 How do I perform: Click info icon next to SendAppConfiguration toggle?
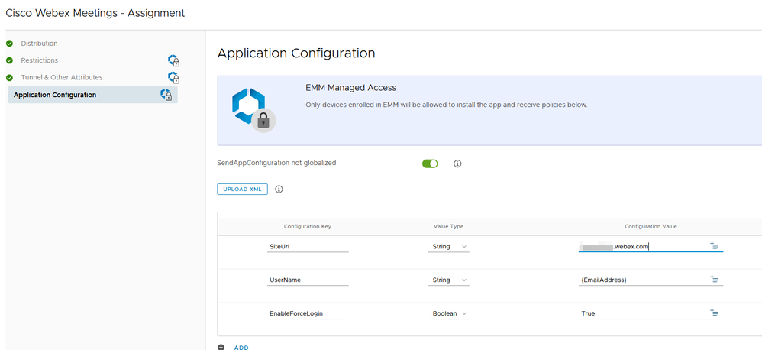point(457,164)
